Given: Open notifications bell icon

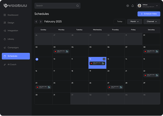Looking at the screenshot, I should pyautogui.click(x=133, y=6).
